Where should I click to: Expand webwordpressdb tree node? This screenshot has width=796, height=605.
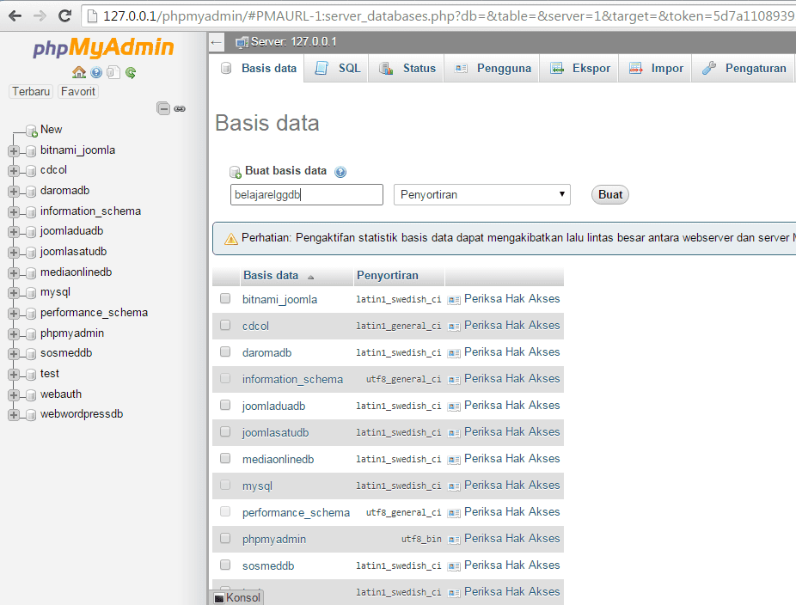[14, 415]
